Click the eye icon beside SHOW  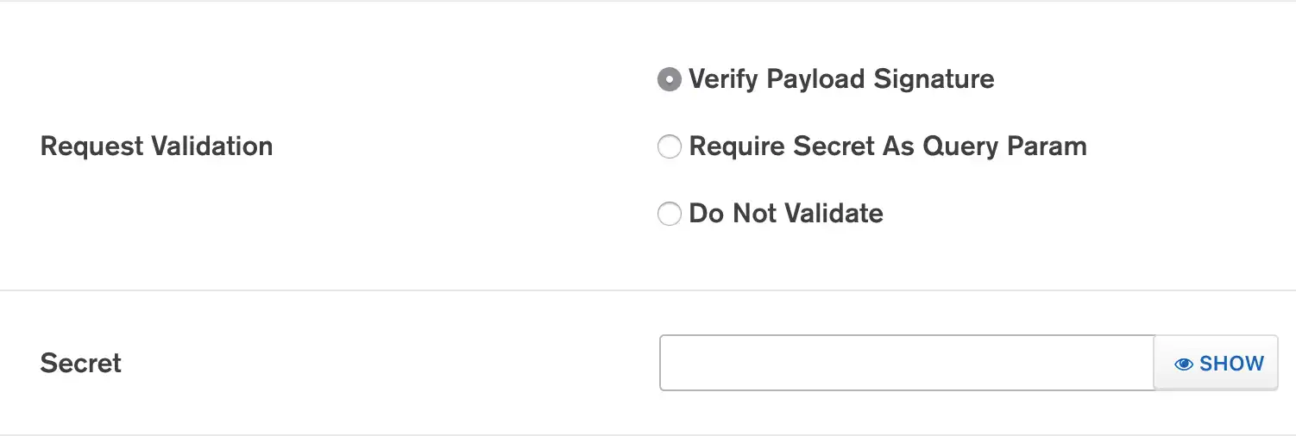coord(1184,364)
